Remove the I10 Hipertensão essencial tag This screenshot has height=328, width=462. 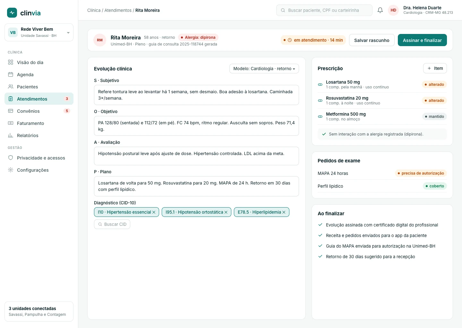[x=154, y=212]
